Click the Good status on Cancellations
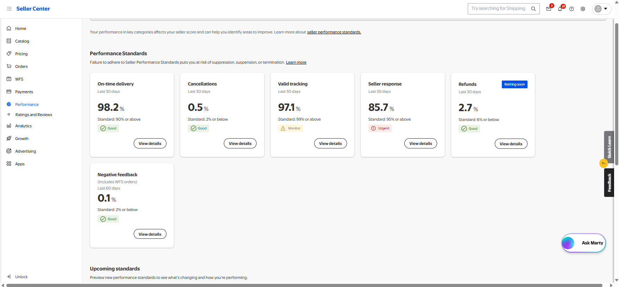This screenshot has height=287, width=619. 198,128
